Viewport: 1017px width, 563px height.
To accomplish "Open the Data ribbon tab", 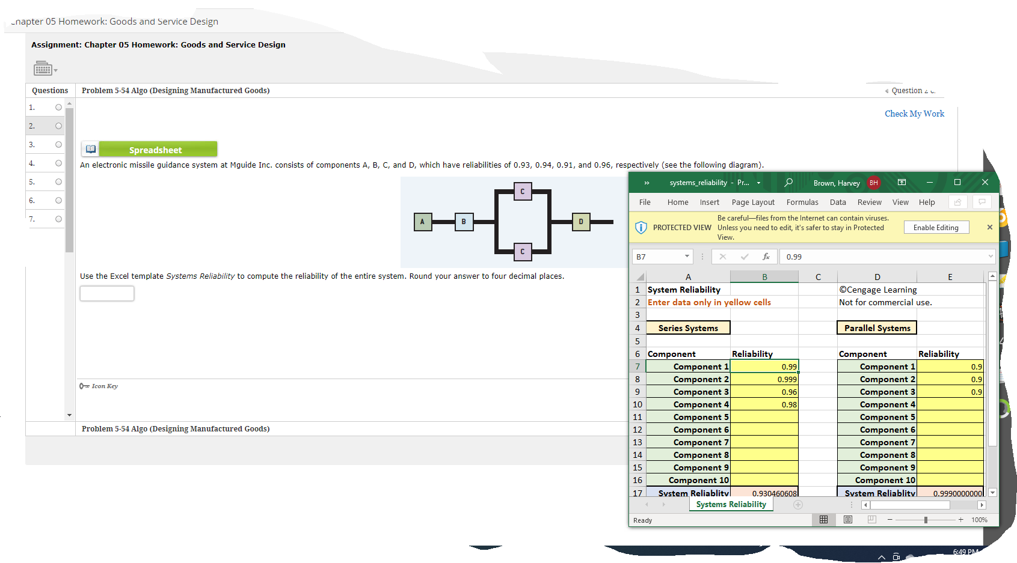I will coord(838,202).
